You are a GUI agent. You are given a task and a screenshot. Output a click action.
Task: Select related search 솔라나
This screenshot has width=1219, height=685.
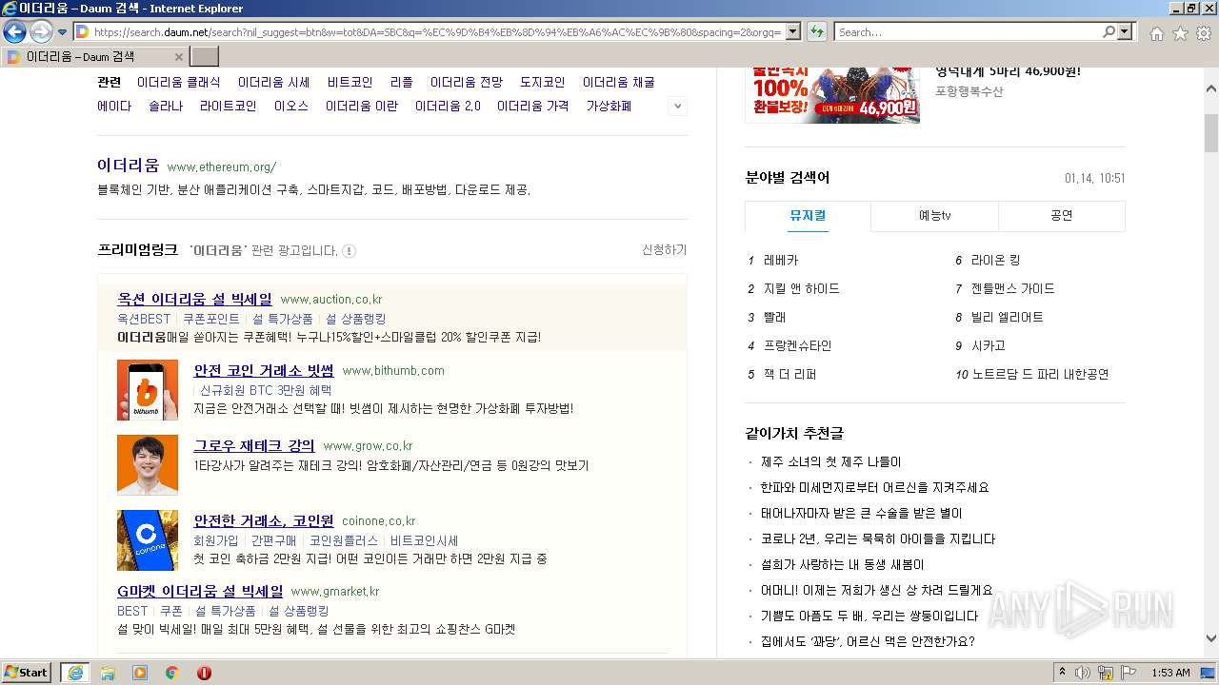click(166, 107)
